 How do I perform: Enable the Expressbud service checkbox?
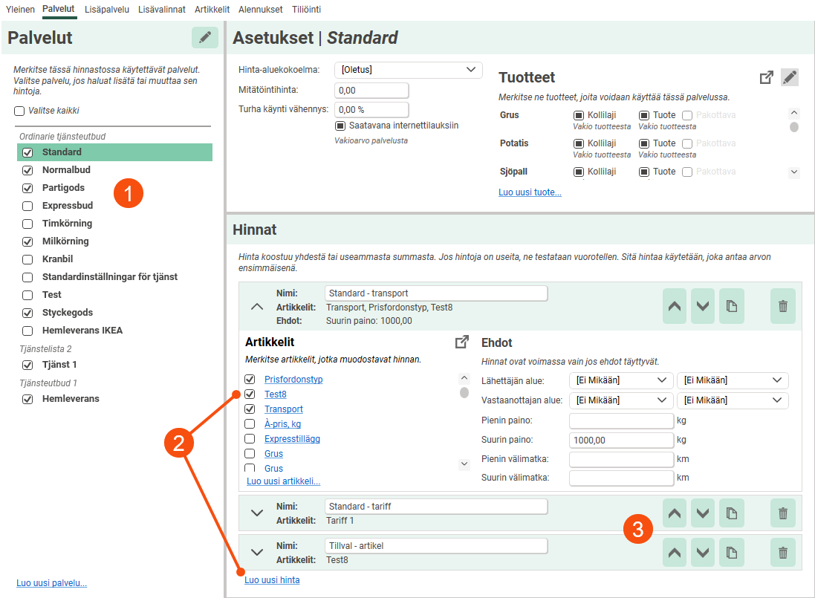tap(27, 206)
